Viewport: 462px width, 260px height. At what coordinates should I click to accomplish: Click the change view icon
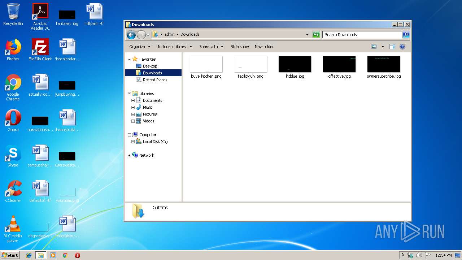point(374,47)
